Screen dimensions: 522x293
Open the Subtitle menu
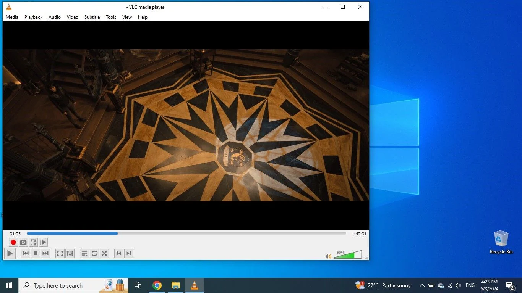92,17
